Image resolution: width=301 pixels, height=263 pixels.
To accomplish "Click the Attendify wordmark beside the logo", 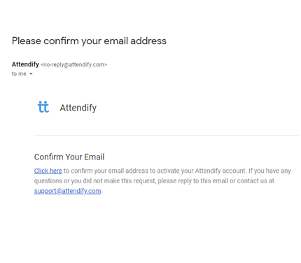I will [78, 108].
